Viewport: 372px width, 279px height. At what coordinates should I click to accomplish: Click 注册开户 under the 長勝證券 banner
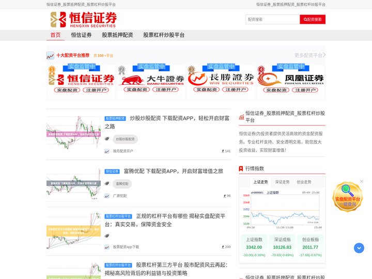236,90
